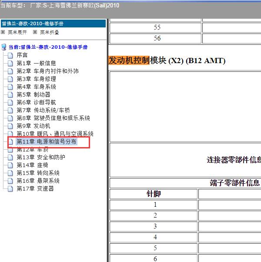Click pin number 1 cell
Viewport: 261px width, 262px height.
(x=154, y=205)
